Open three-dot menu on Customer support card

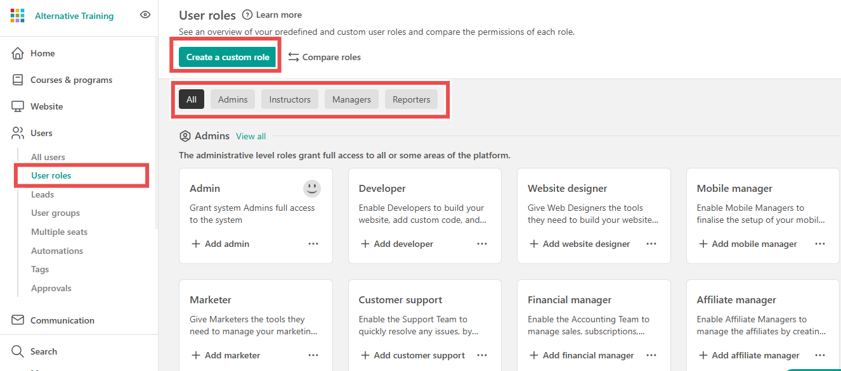(x=482, y=355)
